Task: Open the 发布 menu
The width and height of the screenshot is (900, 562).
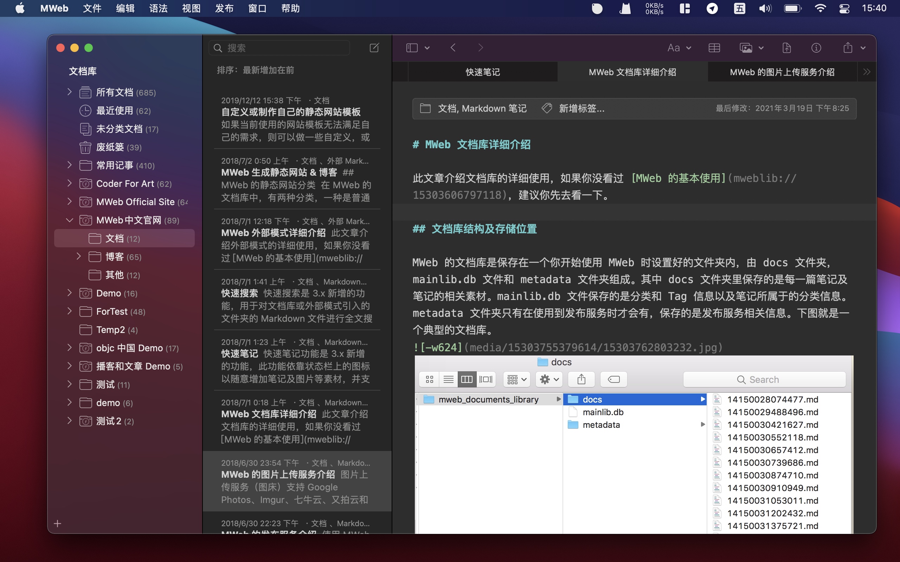Action: (x=224, y=8)
